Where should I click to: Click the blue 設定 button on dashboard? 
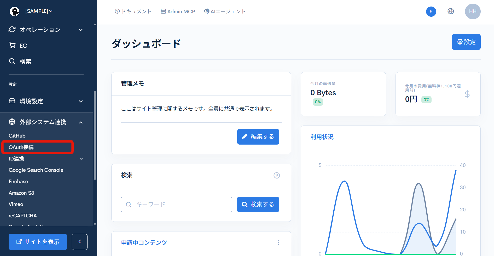[x=466, y=42]
